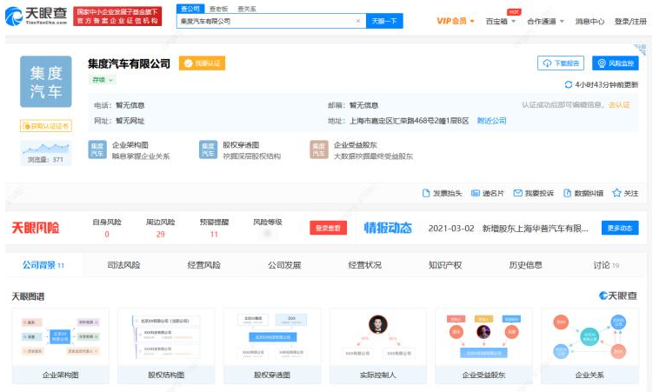Open the 百宝箱 dropdown menu

click(501, 21)
